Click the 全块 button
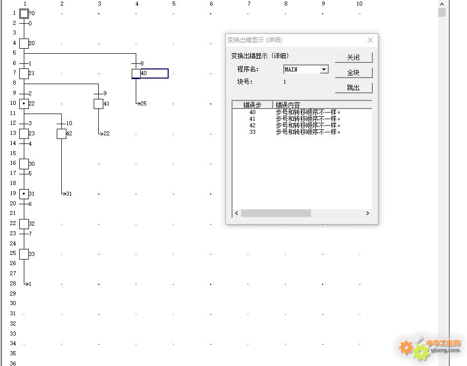467x366 pixels. 354,72
